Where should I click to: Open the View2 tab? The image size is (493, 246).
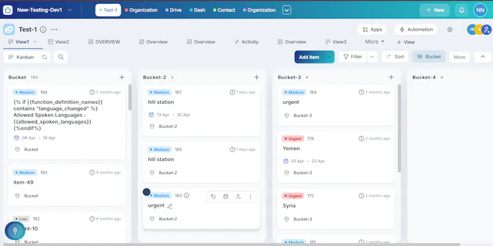(x=59, y=42)
